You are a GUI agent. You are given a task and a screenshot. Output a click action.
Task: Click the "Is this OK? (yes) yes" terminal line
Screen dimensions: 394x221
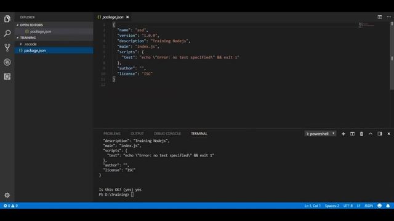[120, 190]
